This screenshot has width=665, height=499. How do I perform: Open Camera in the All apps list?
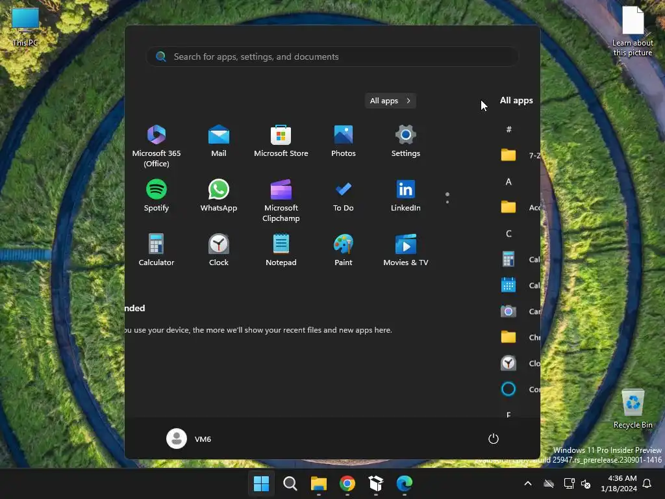pyautogui.click(x=520, y=311)
